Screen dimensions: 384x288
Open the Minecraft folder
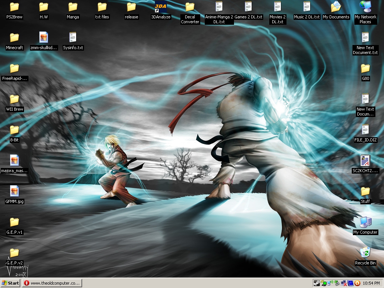point(14,37)
